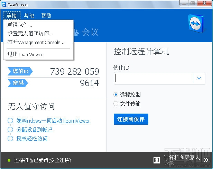
Task: Maximize the TeamViewer window
Action: click(x=193, y=3)
